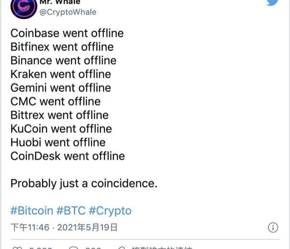Screen dimensions: 290x249
Task: Like the tweet with the heart icon
Action: 16,248
